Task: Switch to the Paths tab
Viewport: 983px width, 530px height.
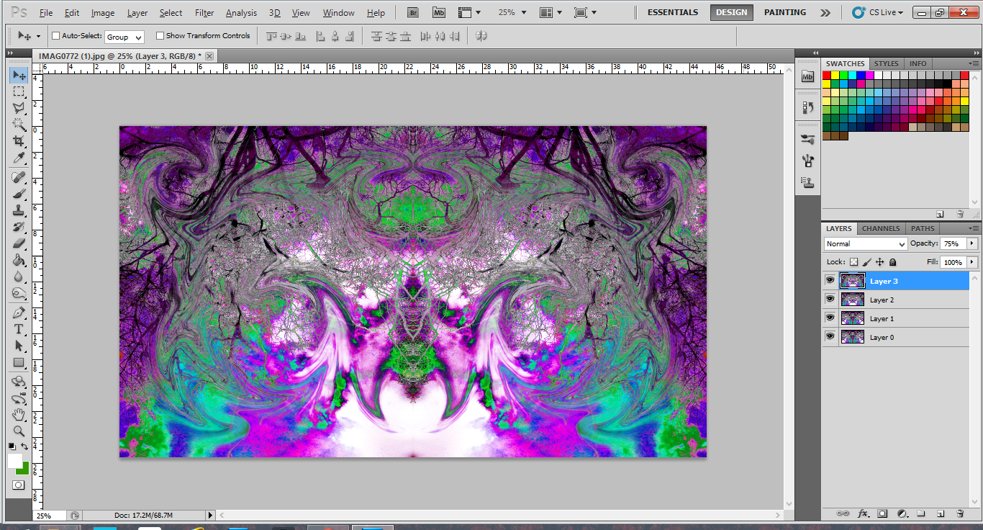Action: [x=923, y=228]
